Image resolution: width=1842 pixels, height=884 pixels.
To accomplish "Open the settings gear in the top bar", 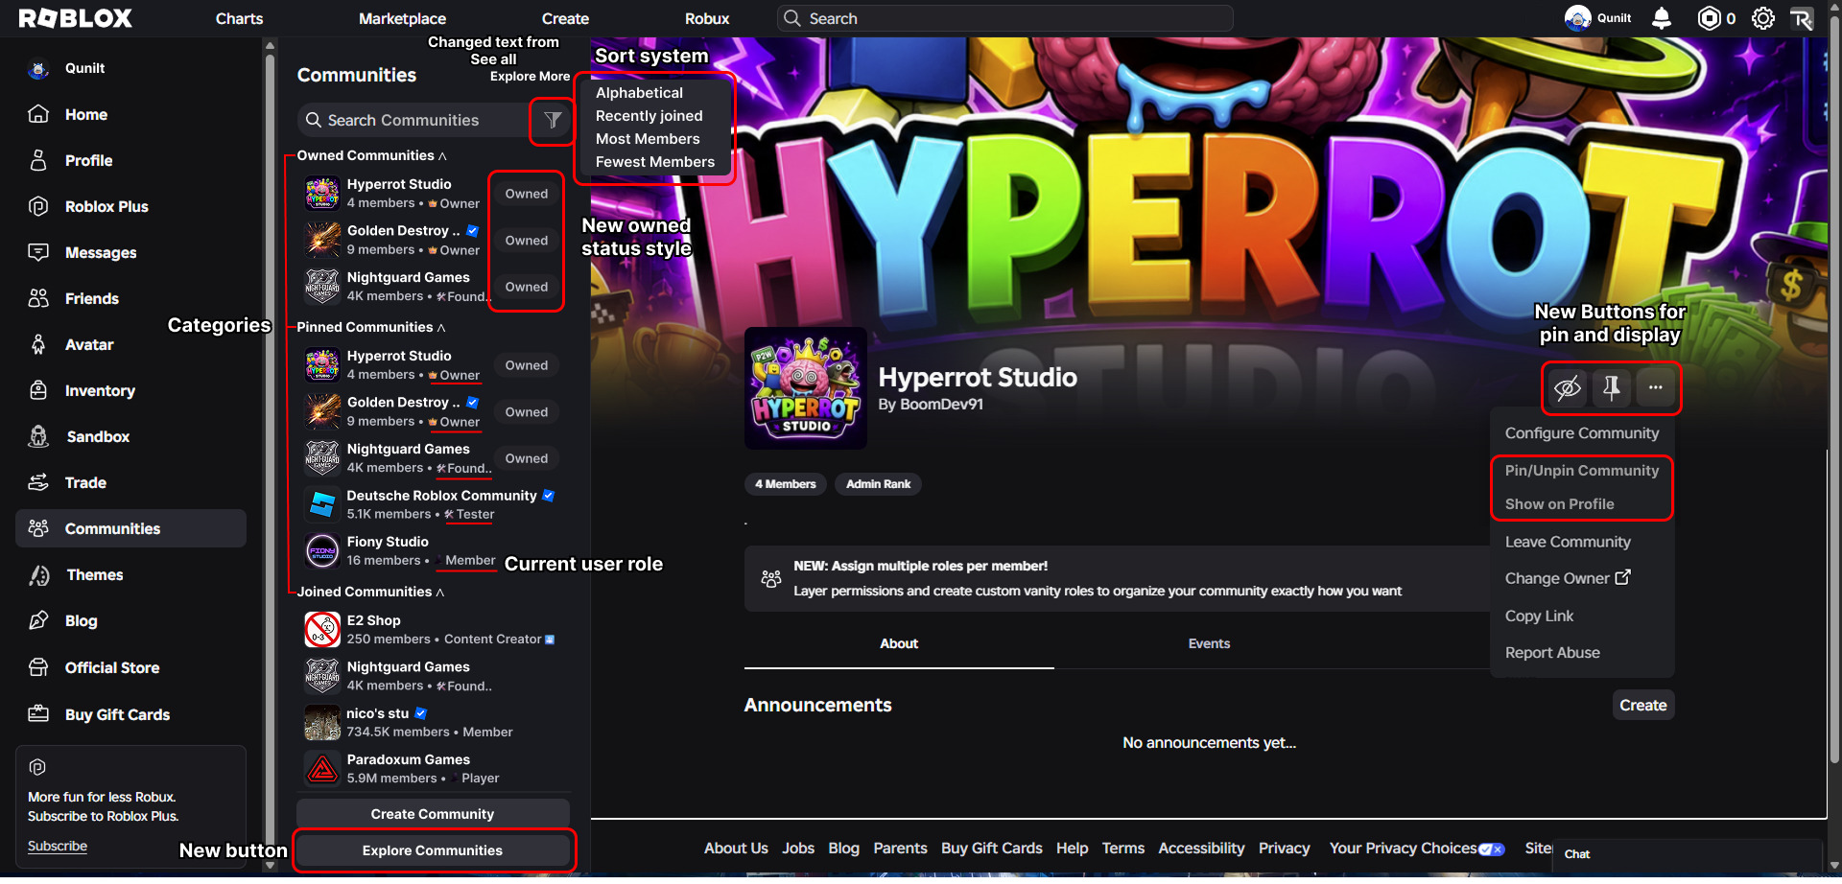I will 1763,18.
